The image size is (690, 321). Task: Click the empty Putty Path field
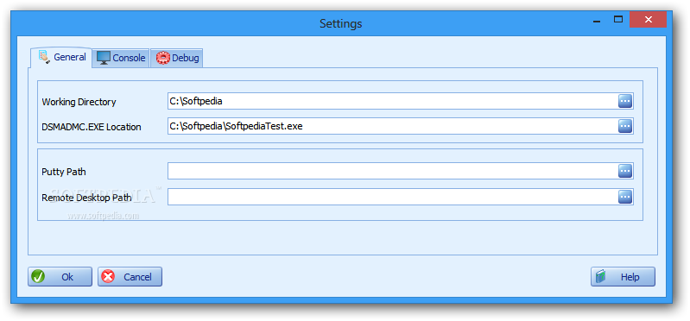pyautogui.click(x=393, y=171)
